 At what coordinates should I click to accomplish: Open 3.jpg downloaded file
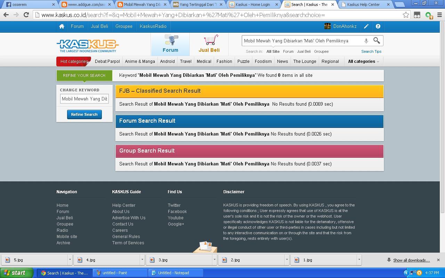179,260
